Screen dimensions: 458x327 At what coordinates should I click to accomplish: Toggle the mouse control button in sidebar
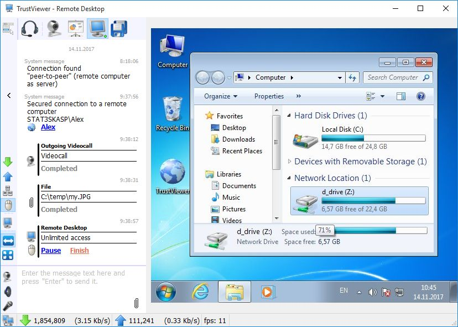(x=8, y=205)
